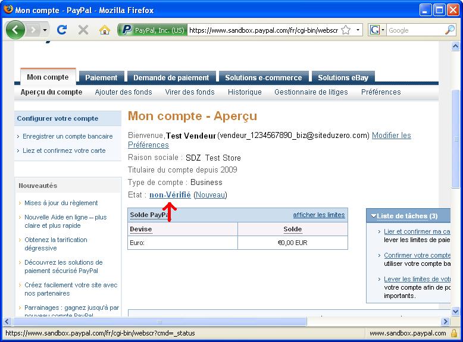Screen dimensions: 463x342
Task: Click Enregistrer un compte bancaire link
Action: click(68, 136)
